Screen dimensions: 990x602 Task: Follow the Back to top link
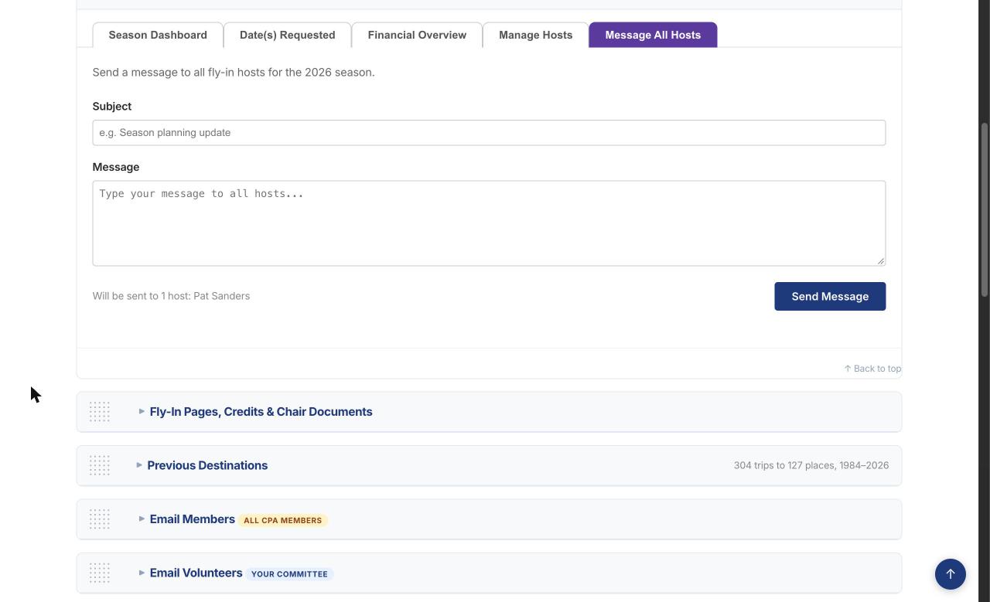(x=872, y=369)
